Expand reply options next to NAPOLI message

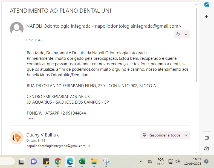pos(186,35)
